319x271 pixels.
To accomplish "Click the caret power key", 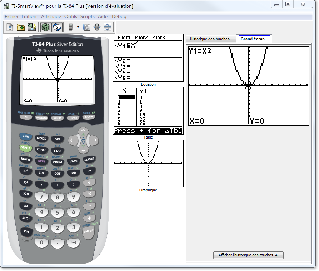I will click(89, 171).
